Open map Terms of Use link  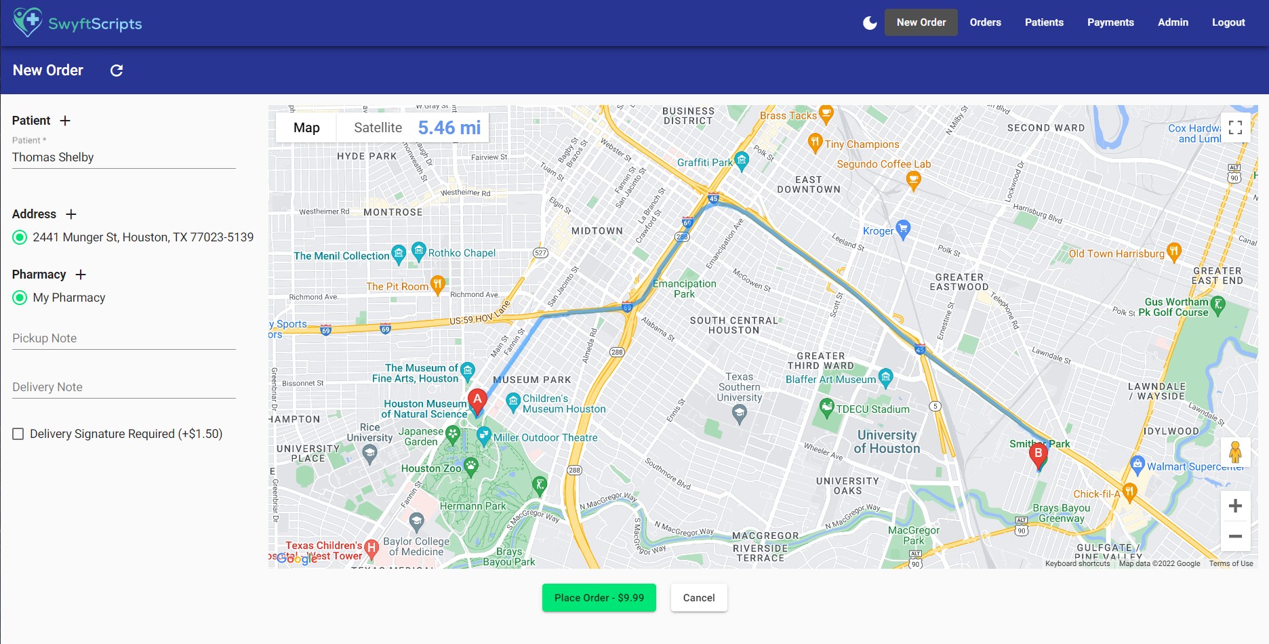[1231, 563]
